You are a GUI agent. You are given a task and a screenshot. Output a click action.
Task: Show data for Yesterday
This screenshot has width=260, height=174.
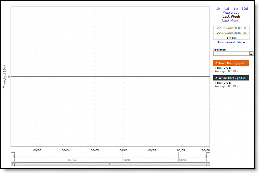pos(231,13)
